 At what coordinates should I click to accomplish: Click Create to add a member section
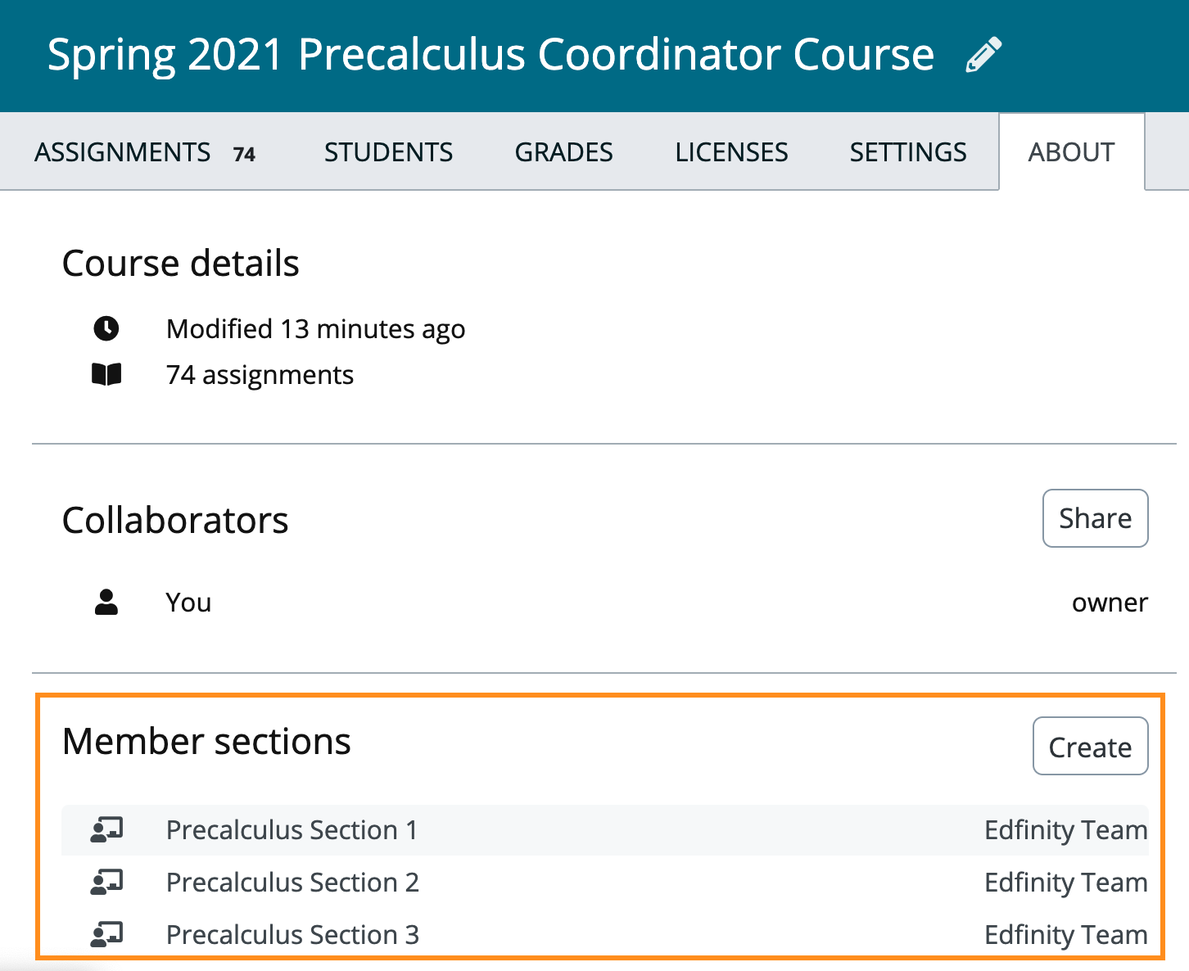pyautogui.click(x=1090, y=746)
